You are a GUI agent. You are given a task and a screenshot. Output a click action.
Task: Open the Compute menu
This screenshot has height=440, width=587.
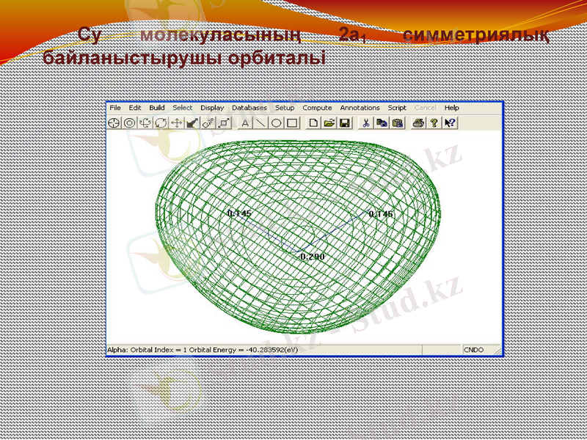[x=316, y=107]
